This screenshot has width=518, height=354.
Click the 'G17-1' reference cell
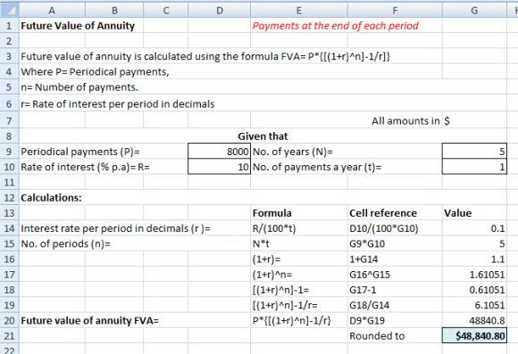click(x=395, y=290)
